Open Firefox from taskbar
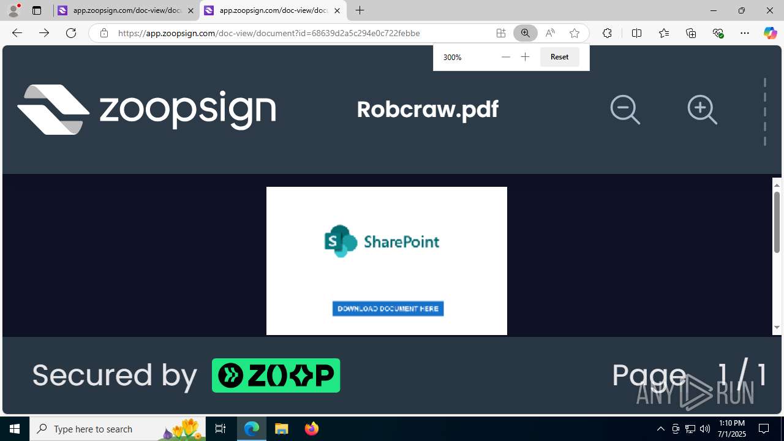Screen dimensions: 784x441 click(312, 429)
